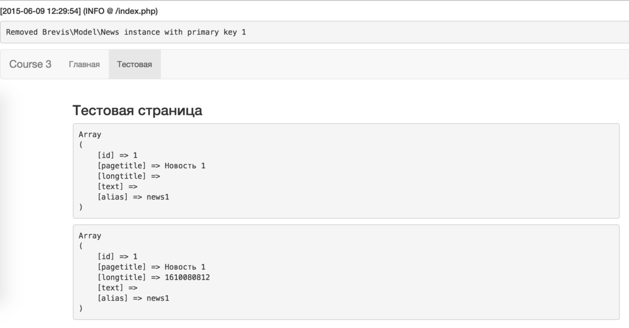
Task: Click Новость 1 pagetitle in second array
Action: click(185, 267)
